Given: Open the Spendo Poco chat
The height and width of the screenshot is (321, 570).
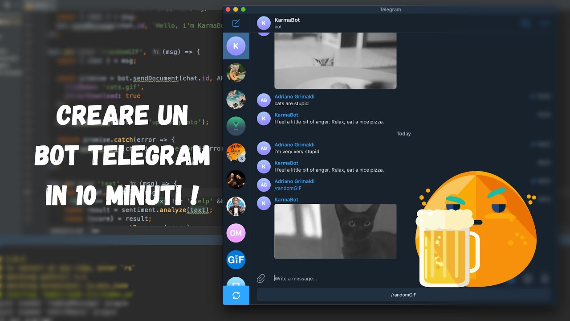Looking at the screenshot, I should pyautogui.click(x=236, y=153).
